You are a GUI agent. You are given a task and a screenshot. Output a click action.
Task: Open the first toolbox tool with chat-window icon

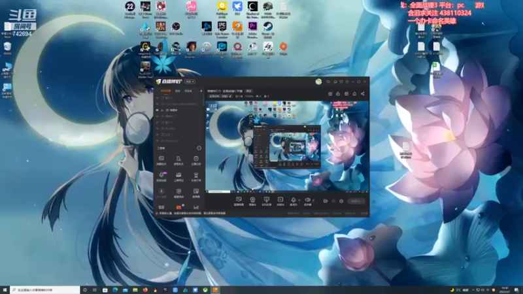pos(161,160)
